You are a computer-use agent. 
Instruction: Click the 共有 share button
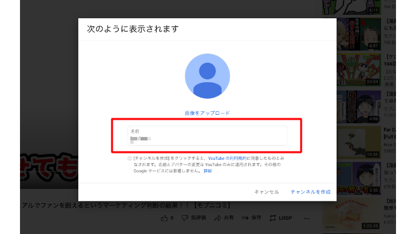pyautogui.click(x=224, y=218)
